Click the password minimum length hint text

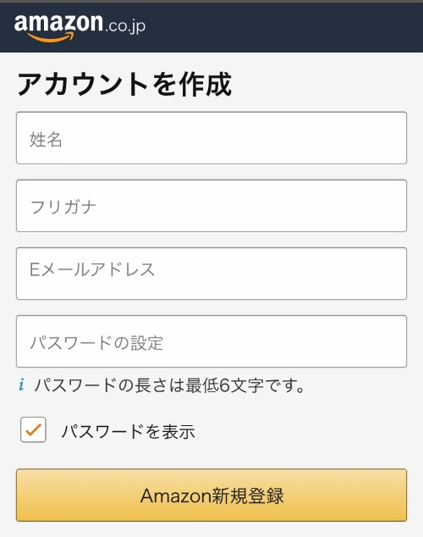(x=169, y=385)
